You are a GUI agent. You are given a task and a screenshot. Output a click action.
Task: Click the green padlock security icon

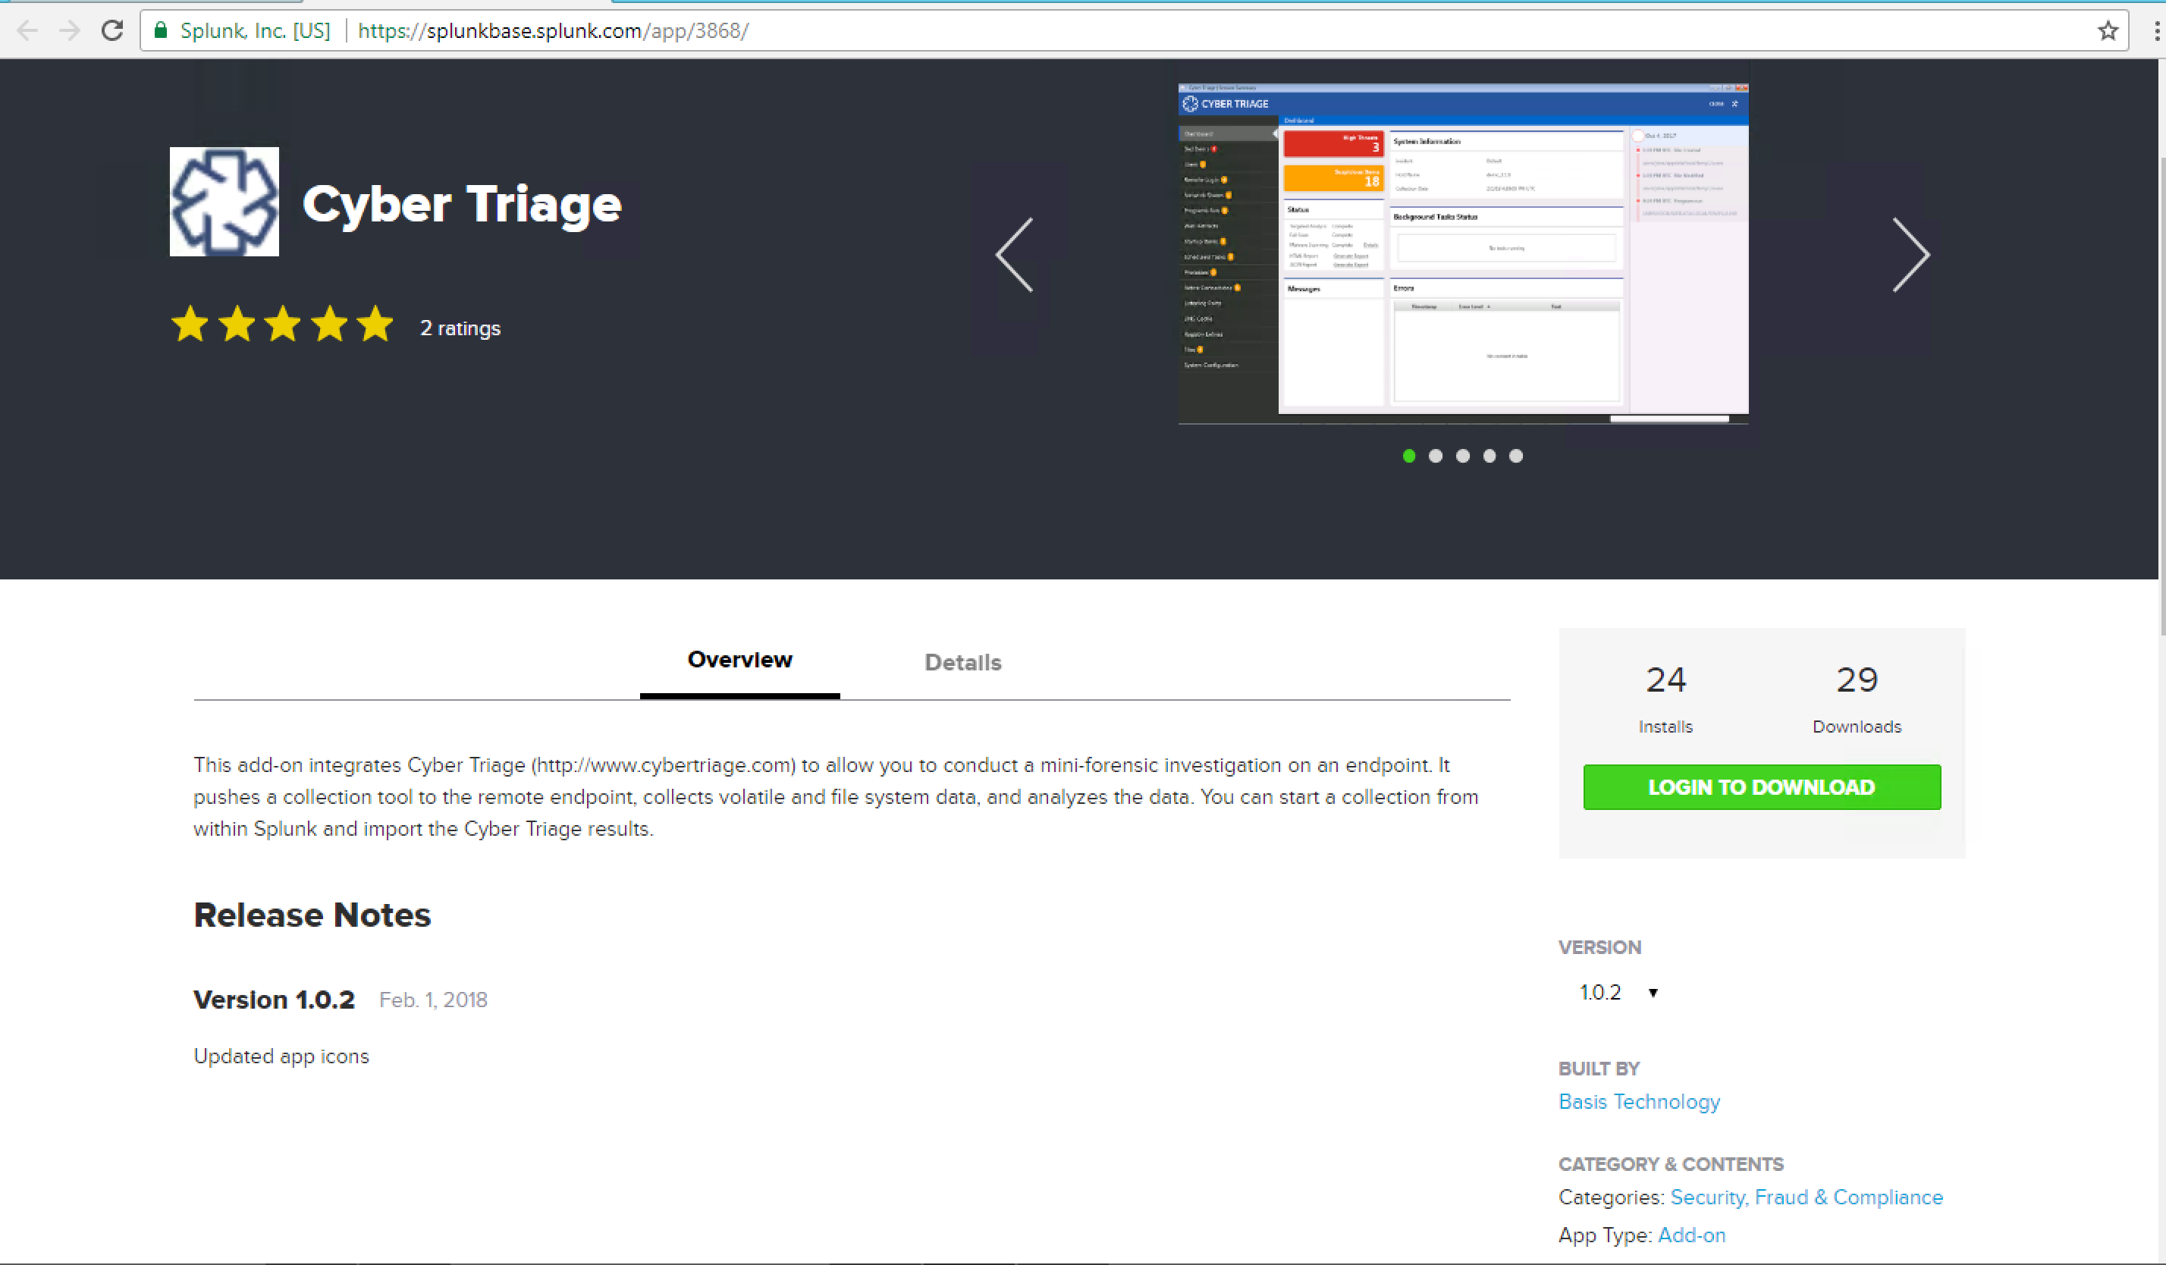(x=160, y=31)
